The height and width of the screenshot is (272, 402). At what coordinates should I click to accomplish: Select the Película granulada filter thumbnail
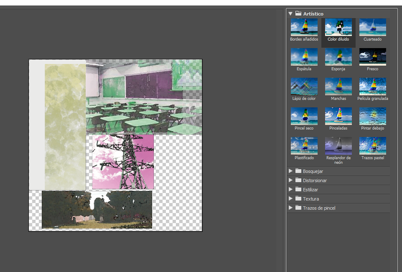pos(373,86)
